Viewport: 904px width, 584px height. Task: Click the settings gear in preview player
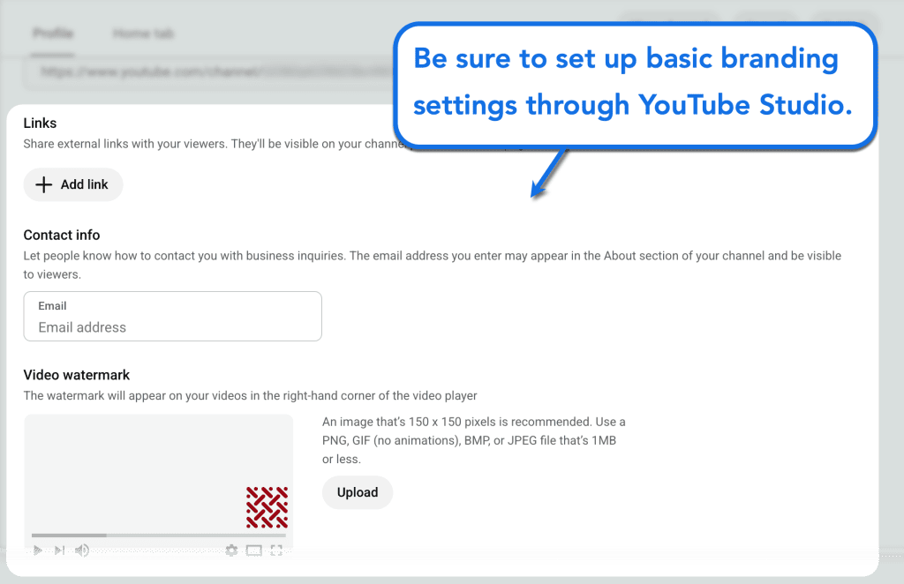point(232,550)
